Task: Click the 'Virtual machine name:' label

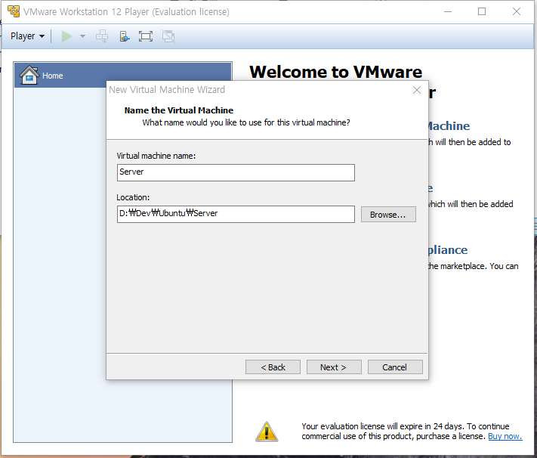Action: [156, 156]
